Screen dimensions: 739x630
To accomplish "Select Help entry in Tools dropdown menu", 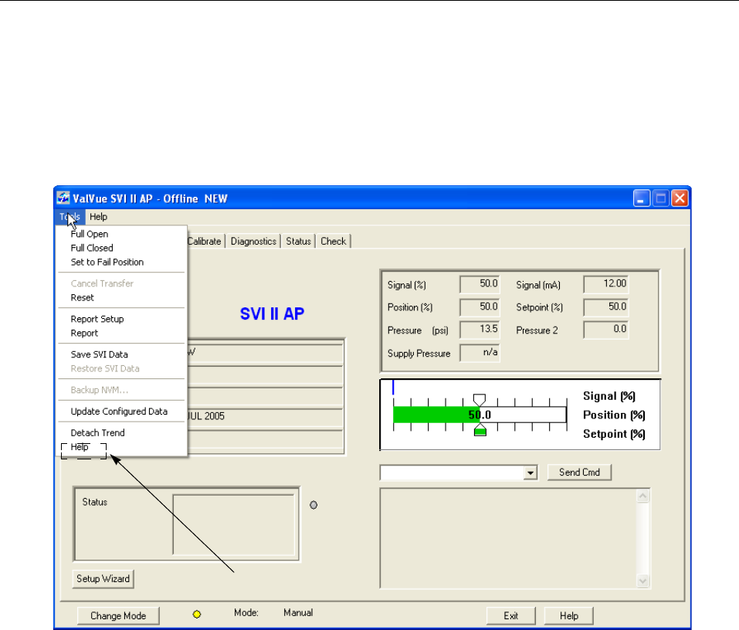I will [x=80, y=447].
